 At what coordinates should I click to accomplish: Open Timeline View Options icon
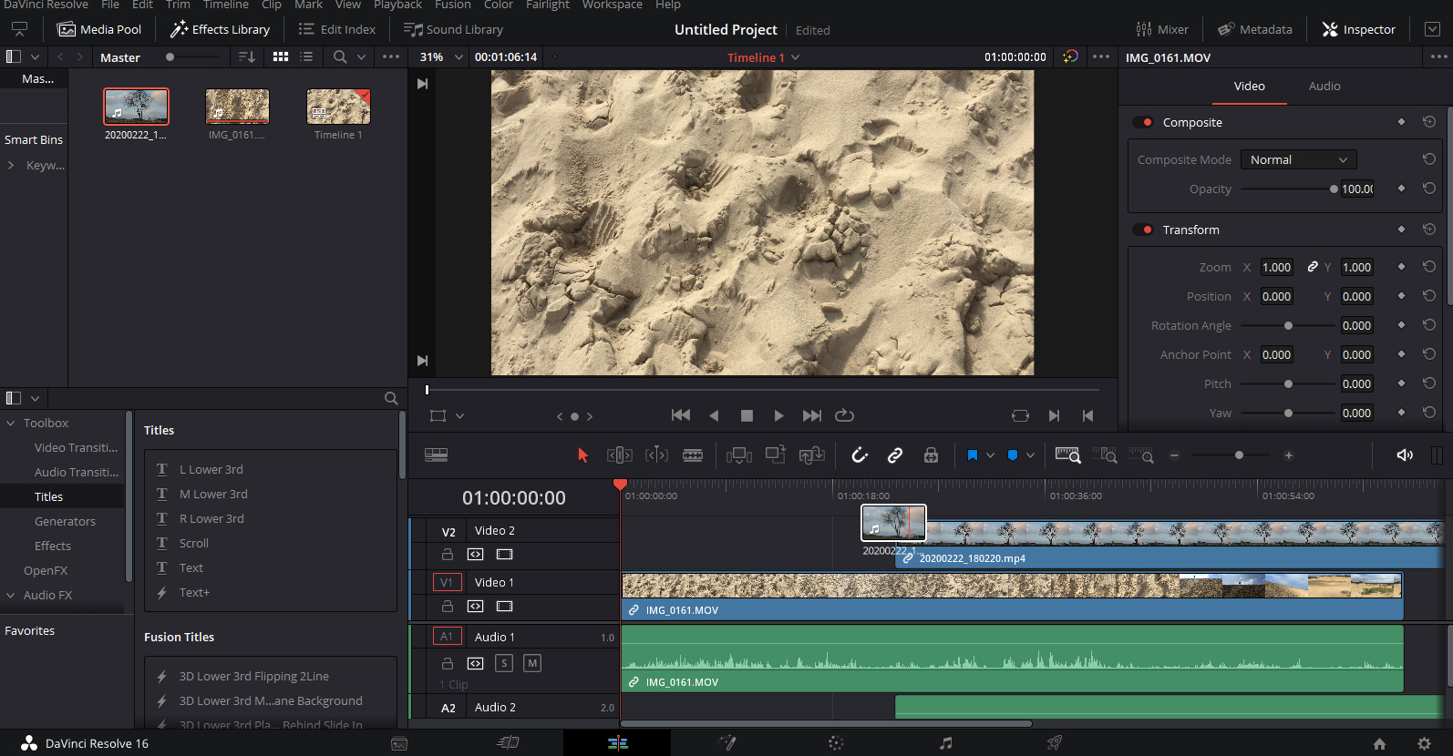(x=436, y=455)
